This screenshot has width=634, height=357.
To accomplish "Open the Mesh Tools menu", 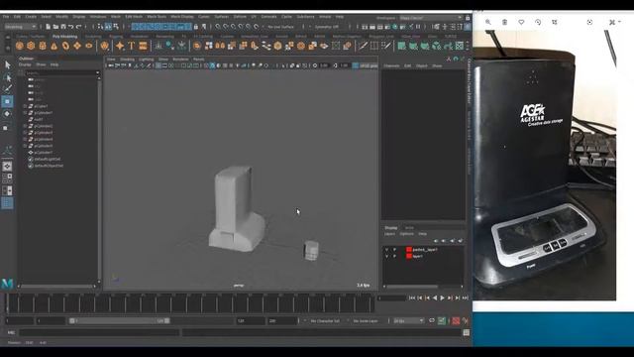I will pos(157,17).
